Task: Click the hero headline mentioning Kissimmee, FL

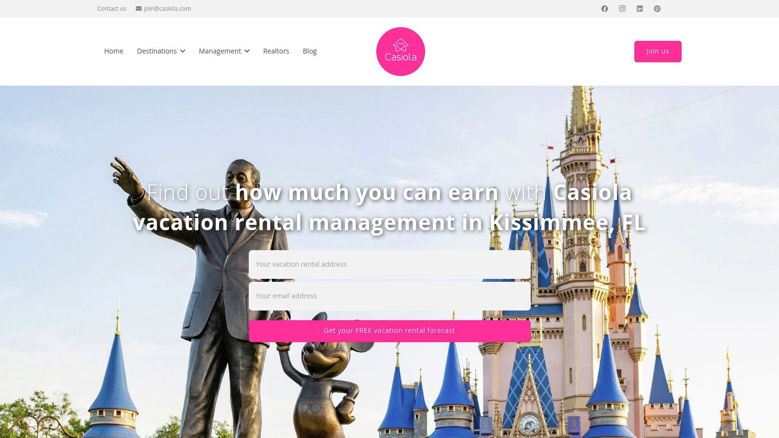Action: coord(389,208)
